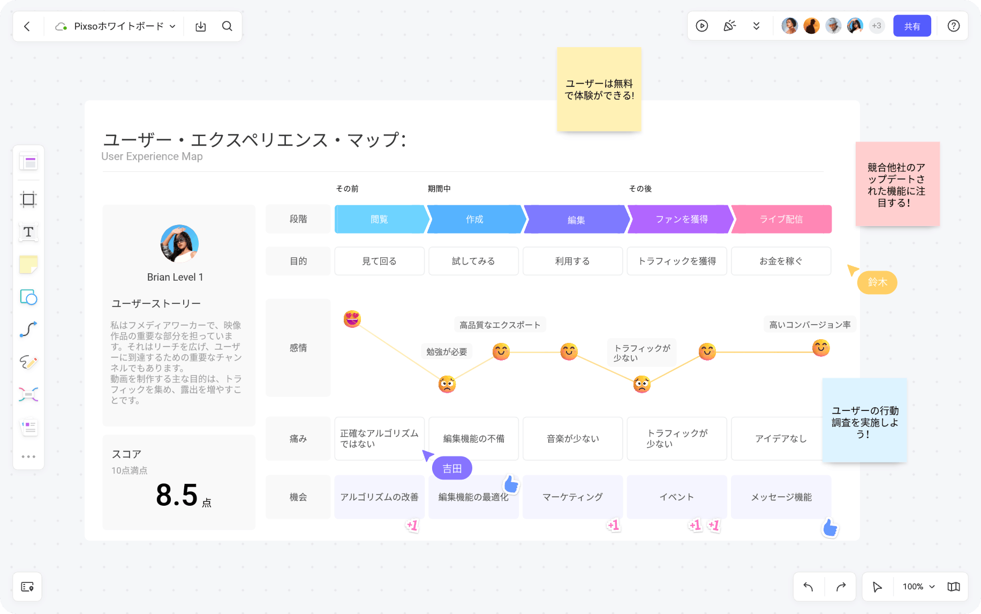
Task: Select the templates tool in sidebar
Action: pos(28,162)
